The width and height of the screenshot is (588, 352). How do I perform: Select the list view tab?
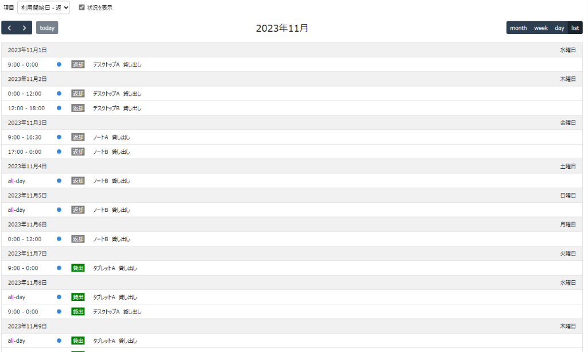point(575,28)
